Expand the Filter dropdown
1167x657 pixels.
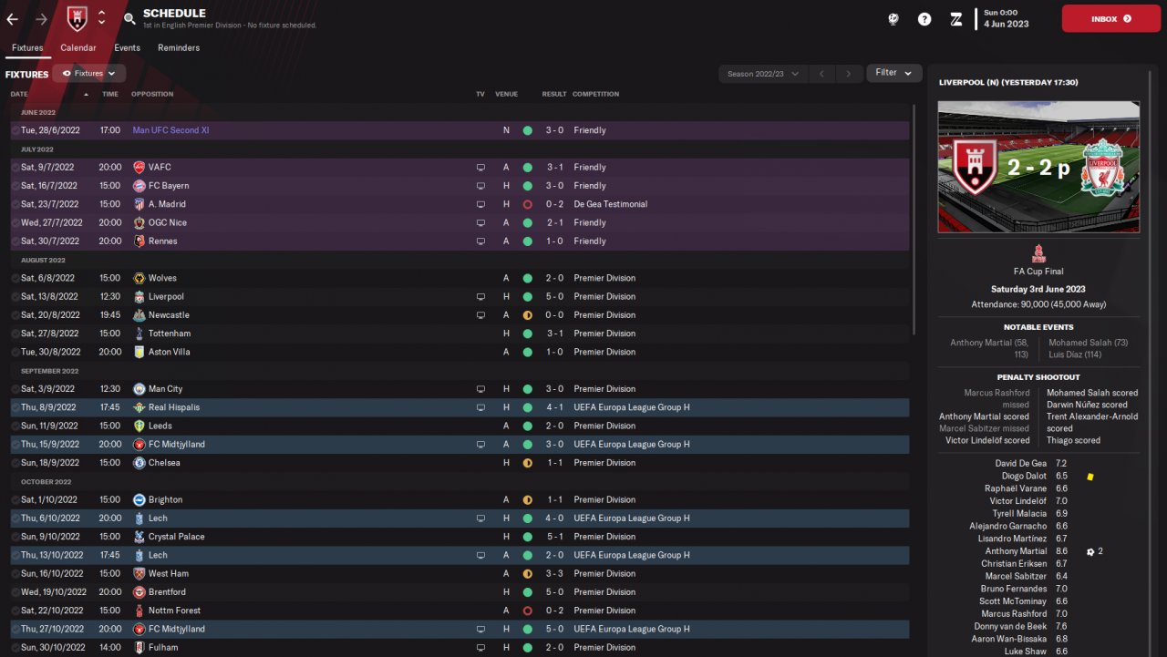click(x=893, y=73)
